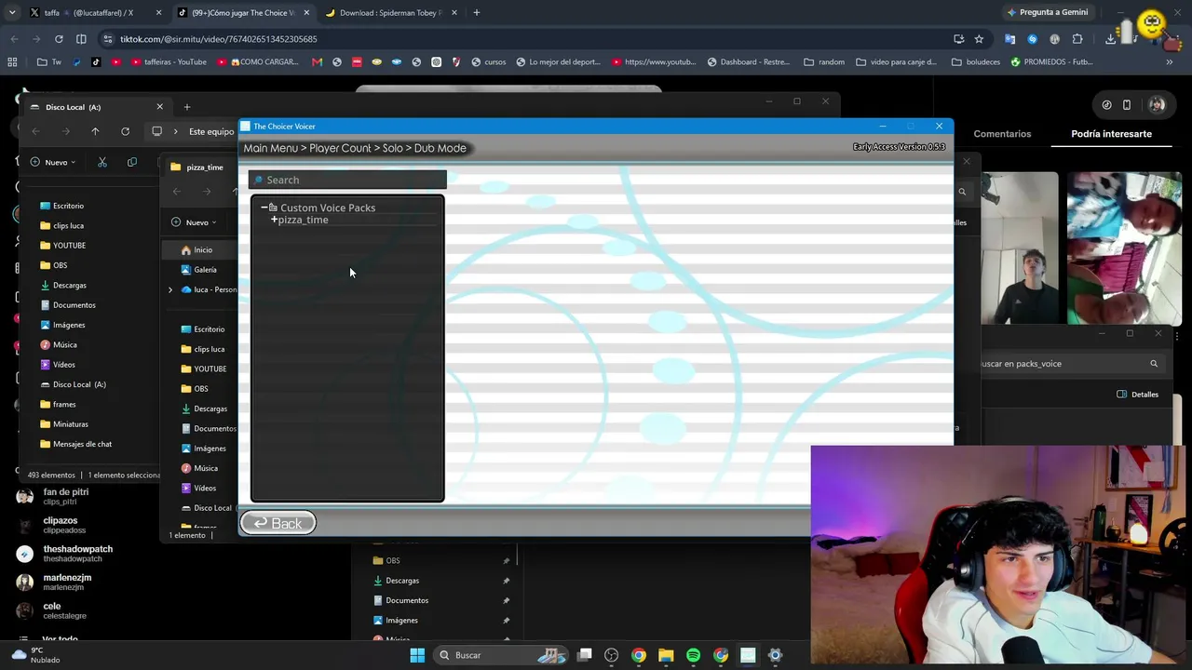Screen dimensions: 1192x670
Task: Open the Nuevo dropdown in pizza_time window
Action: click(194, 222)
